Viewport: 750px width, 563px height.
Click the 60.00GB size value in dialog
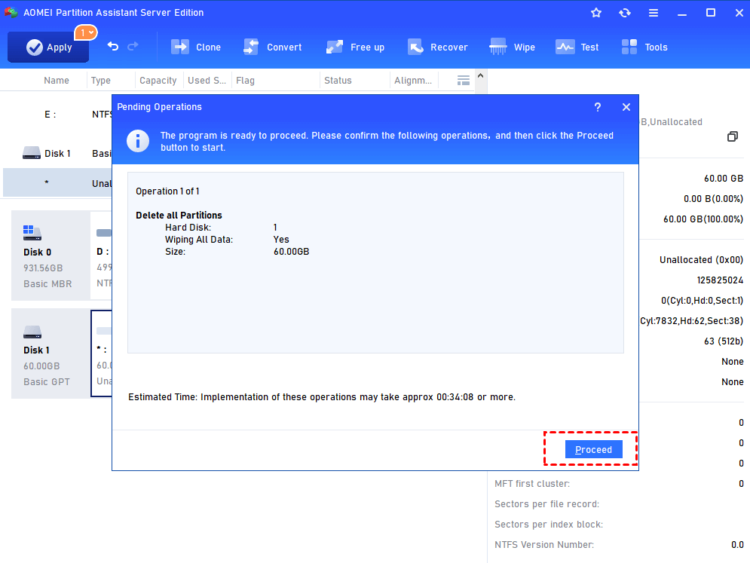(291, 252)
